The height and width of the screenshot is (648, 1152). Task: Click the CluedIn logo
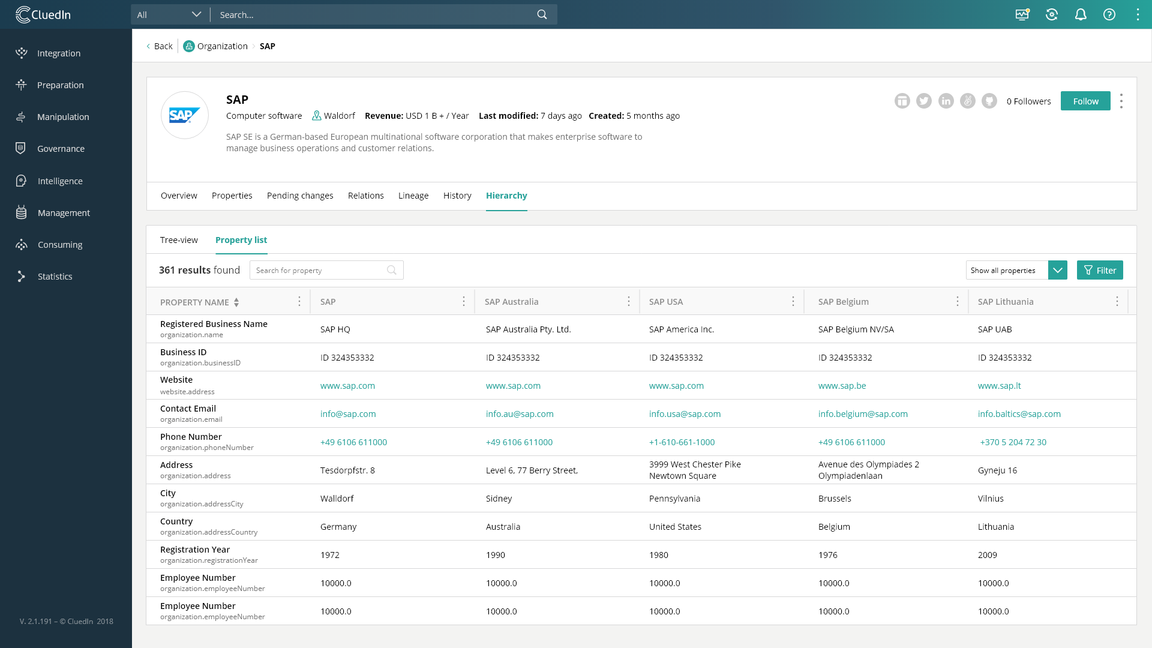pyautogui.click(x=43, y=14)
